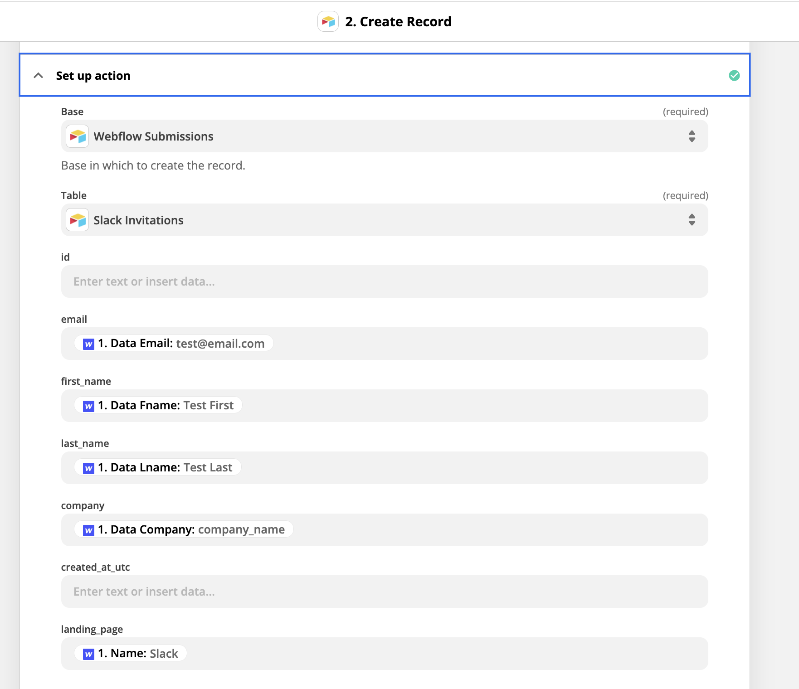
Task: Click the 'created_at_utc' field label
Action: pos(96,567)
